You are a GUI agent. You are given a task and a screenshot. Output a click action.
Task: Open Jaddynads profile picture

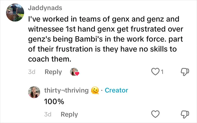click(15, 12)
